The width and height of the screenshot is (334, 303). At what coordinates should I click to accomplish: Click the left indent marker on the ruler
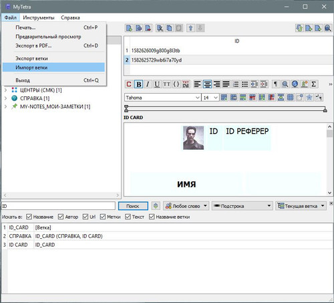[x=126, y=108]
